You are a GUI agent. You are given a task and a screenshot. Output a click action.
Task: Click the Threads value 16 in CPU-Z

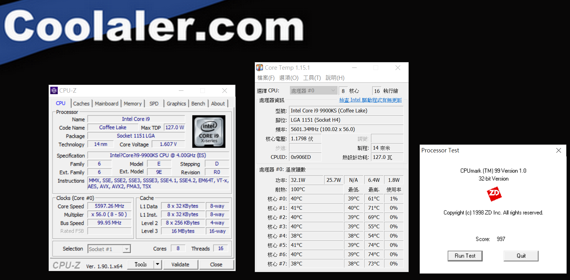221,248
